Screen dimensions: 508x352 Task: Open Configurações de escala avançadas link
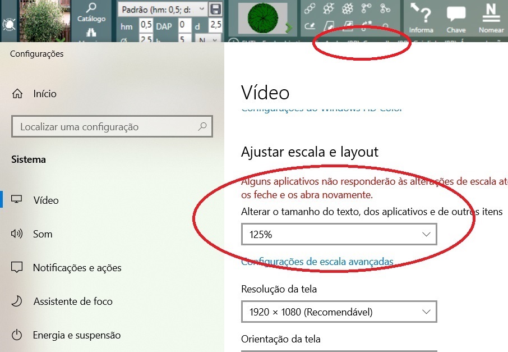tap(317, 262)
